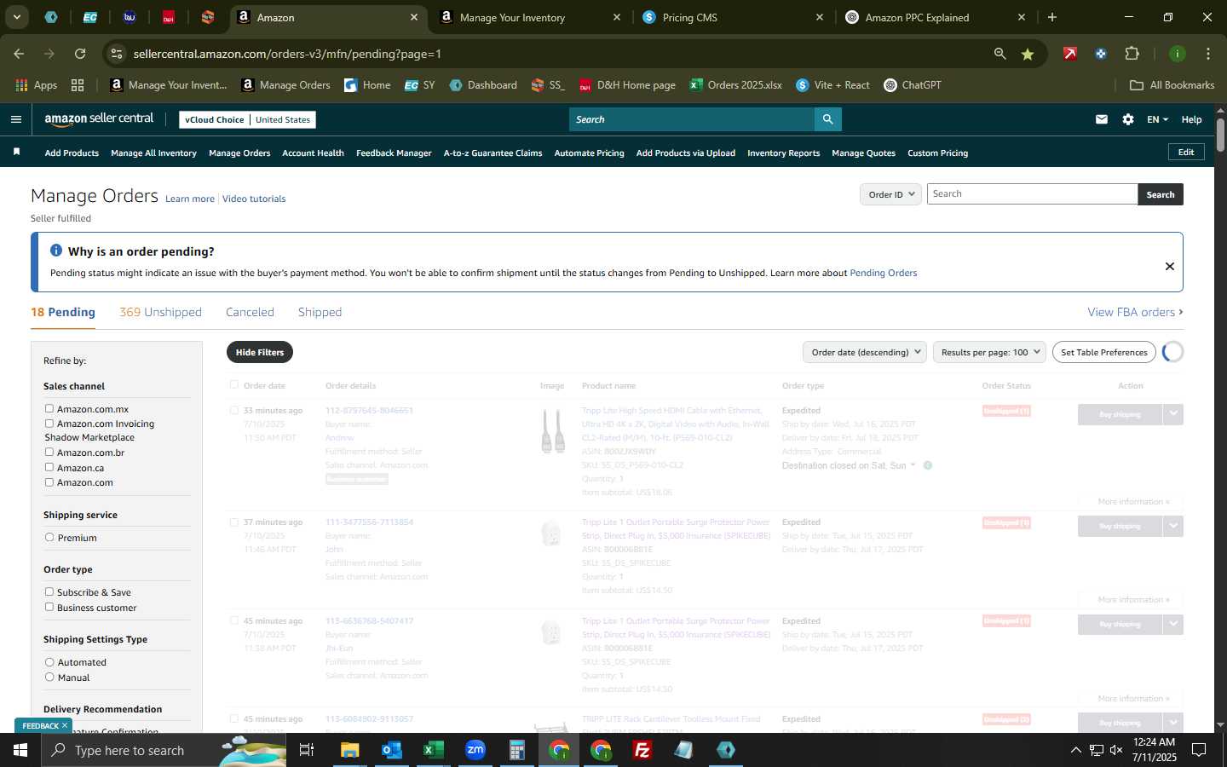Check the Amazon.ca sales channel
1227x767 pixels.
[x=49, y=468]
